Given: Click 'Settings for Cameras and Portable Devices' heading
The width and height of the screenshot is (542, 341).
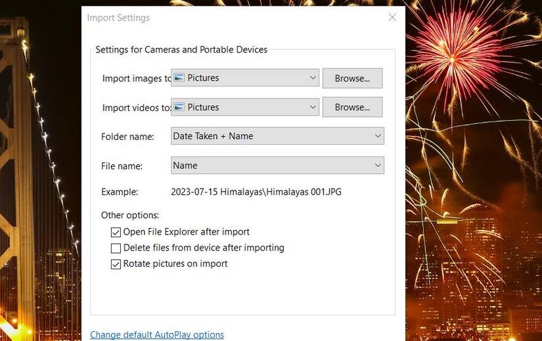Looking at the screenshot, I should (181, 49).
